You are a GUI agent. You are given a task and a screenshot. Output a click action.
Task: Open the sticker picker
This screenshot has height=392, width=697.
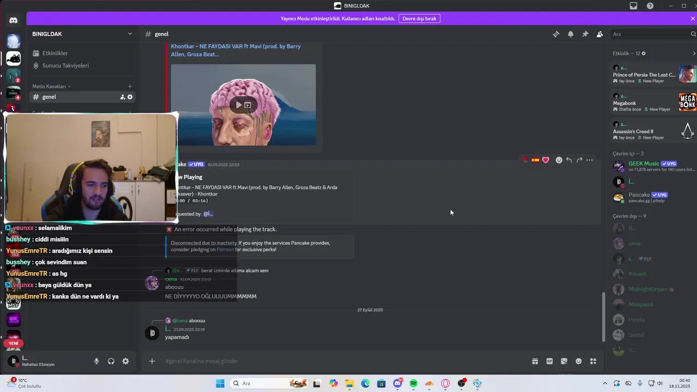[564, 361]
